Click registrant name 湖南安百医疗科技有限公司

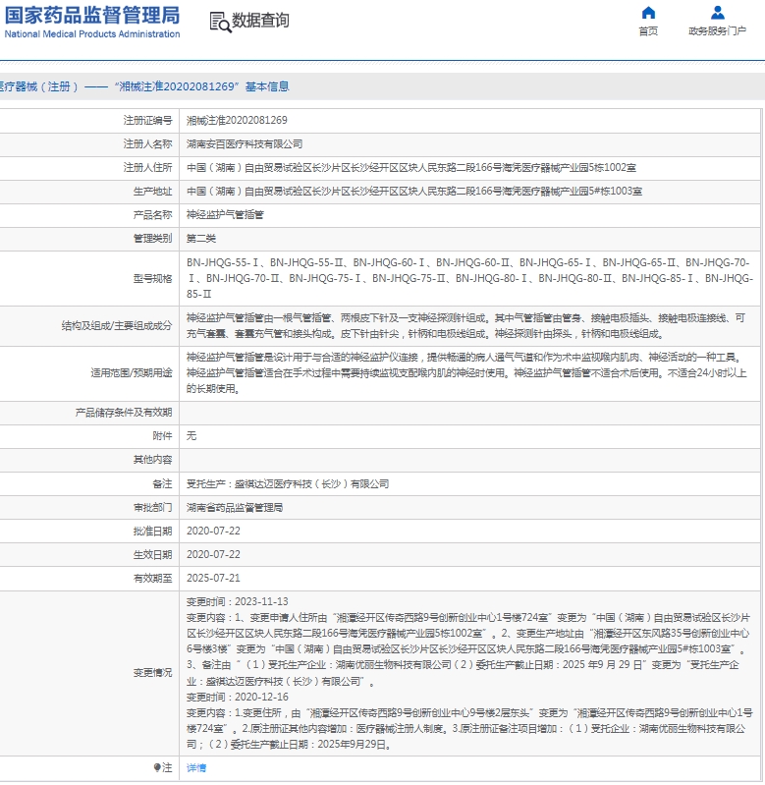(245, 144)
